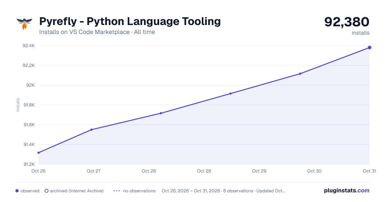385x202 pixels.
Task: Click the '92,380' install count
Action: point(347,22)
